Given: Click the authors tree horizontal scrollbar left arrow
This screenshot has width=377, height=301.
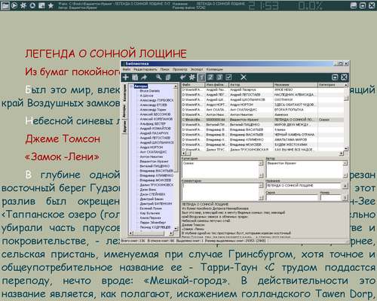Looking at the screenshot, I should [131, 233].
